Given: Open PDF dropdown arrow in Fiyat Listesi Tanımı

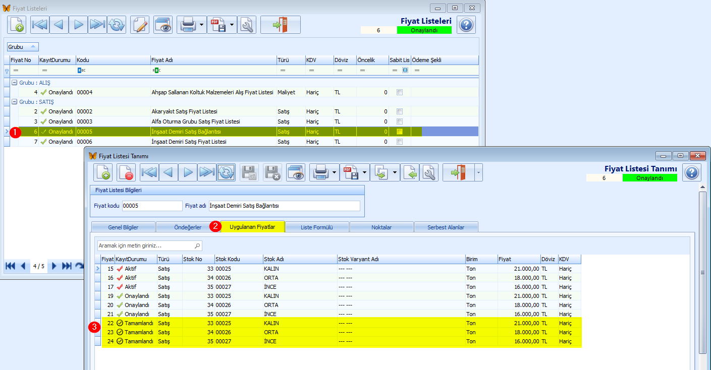Looking at the screenshot, I should click(x=365, y=172).
